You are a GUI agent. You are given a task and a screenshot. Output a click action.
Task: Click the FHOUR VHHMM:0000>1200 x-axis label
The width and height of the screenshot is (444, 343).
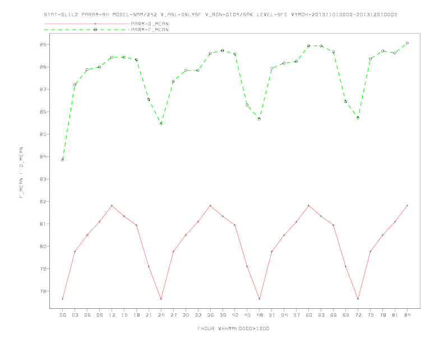tap(233, 328)
